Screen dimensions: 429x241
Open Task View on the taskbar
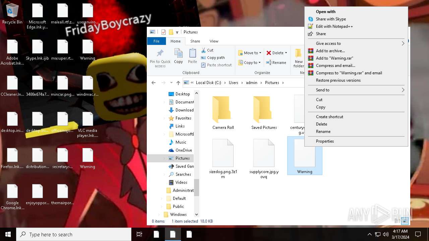(x=139, y=234)
